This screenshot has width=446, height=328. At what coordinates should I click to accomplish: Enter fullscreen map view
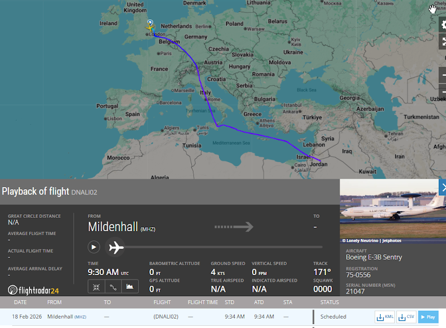click(x=443, y=42)
